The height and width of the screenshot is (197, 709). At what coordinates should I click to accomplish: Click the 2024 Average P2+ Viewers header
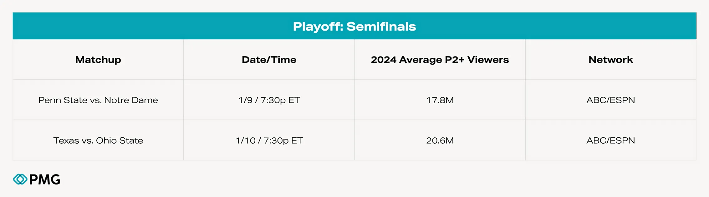point(440,60)
